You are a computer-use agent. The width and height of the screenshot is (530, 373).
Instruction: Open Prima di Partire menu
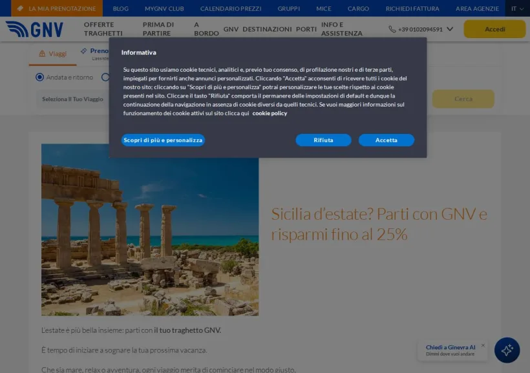[x=158, y=29]
